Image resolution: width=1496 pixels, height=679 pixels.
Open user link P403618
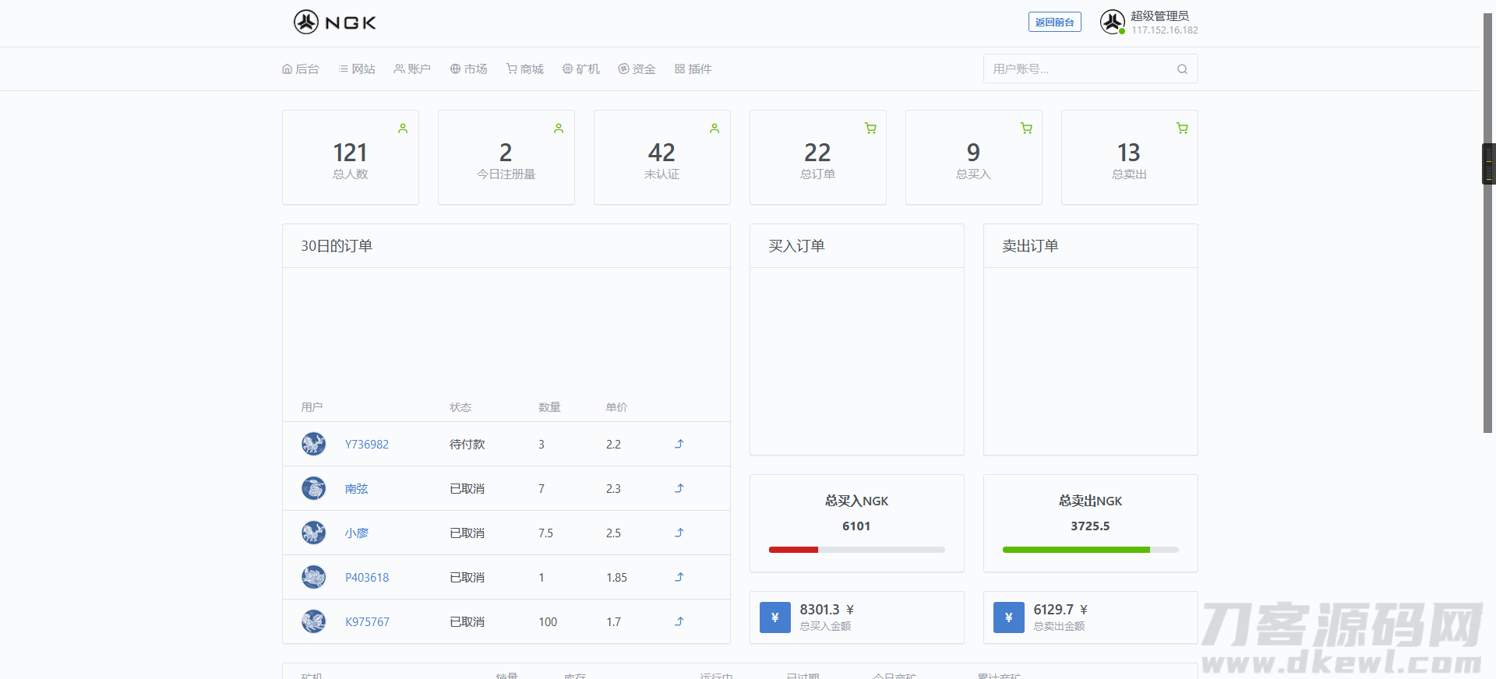point(367,578)
